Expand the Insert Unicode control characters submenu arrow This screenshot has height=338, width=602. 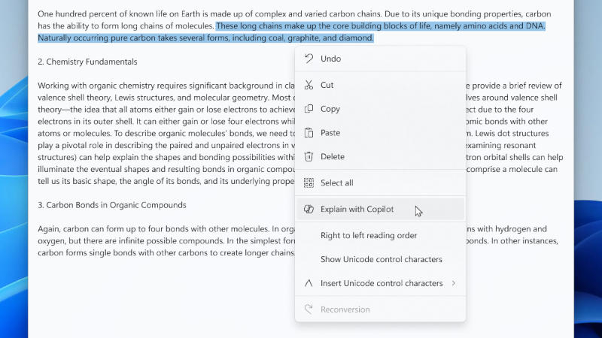click(x=453, y=283)
